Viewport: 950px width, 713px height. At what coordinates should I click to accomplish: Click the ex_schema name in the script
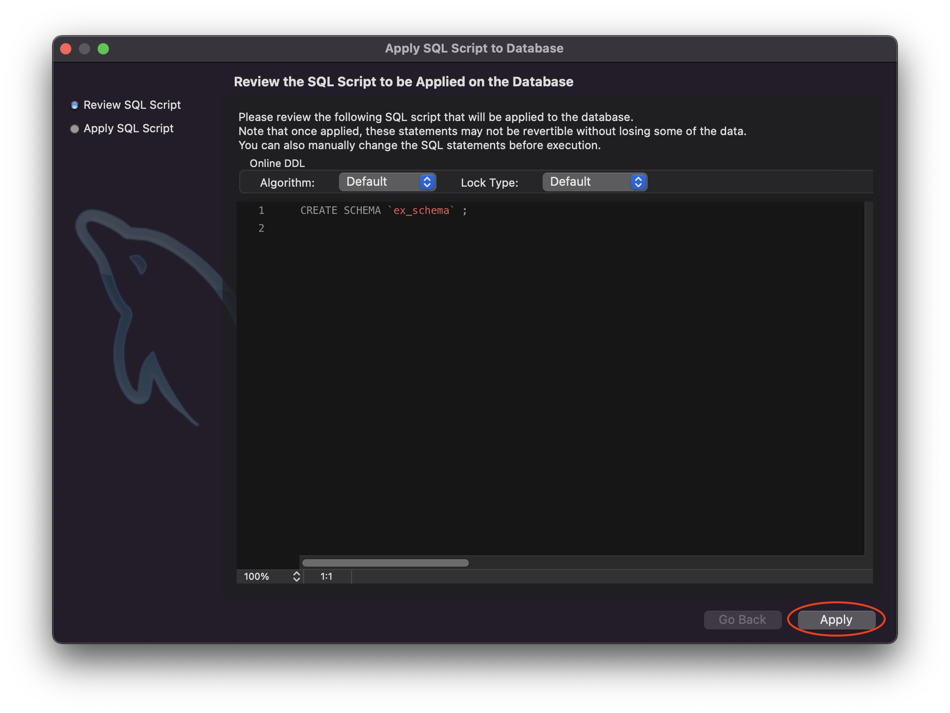[x=421, y=211]
